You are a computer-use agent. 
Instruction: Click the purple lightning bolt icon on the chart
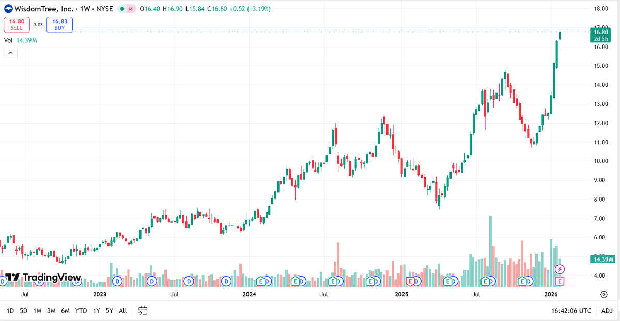click(x=560, y=268)
